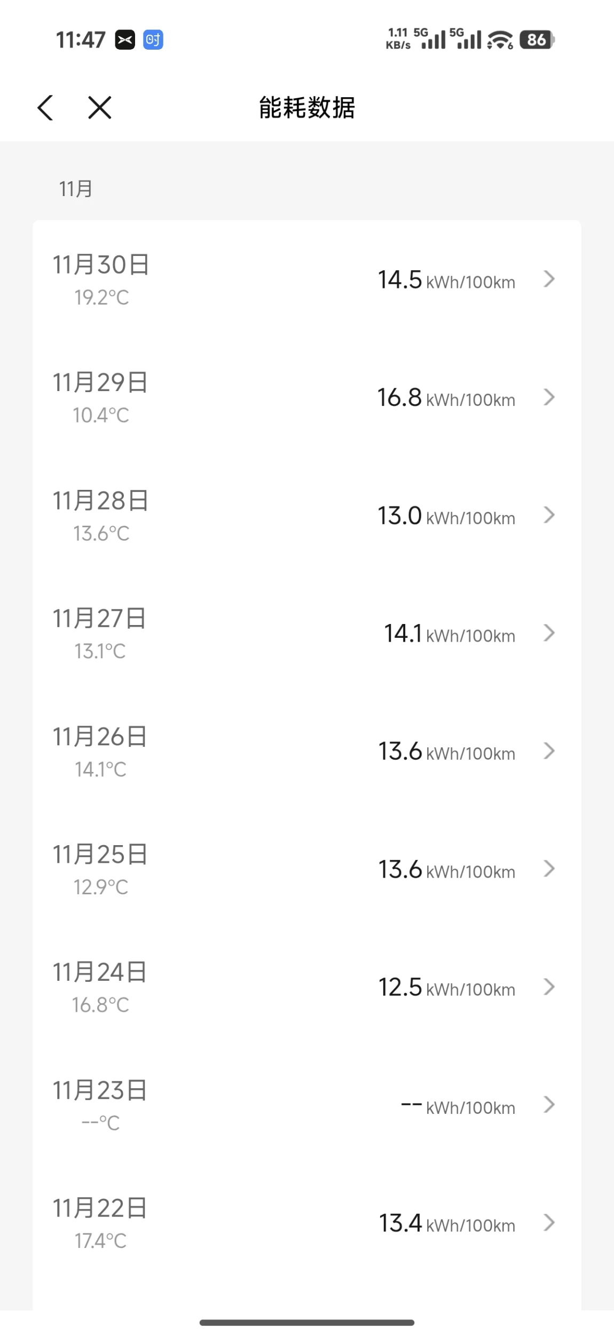Open the November 27 chevron arrow

(549, 633)
